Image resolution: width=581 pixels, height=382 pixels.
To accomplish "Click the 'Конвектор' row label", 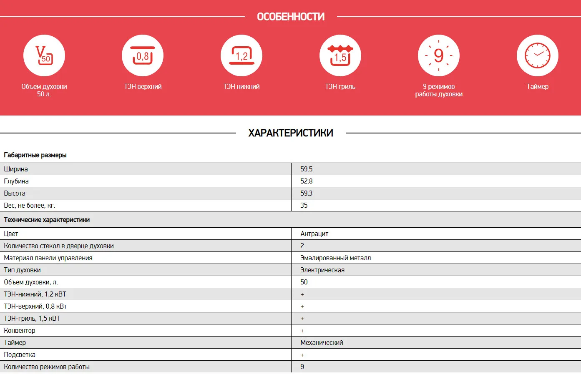I will [x=20, y=330].
